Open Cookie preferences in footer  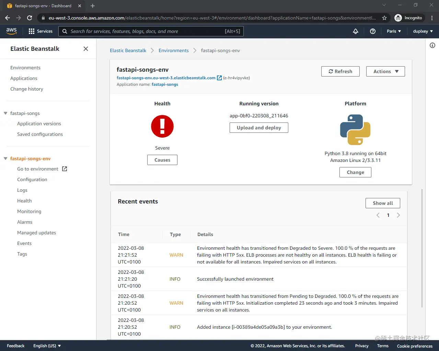coord(415,346)
